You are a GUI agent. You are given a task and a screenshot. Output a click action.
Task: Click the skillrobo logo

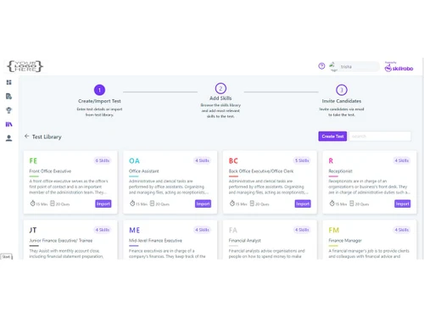point(399,67)
